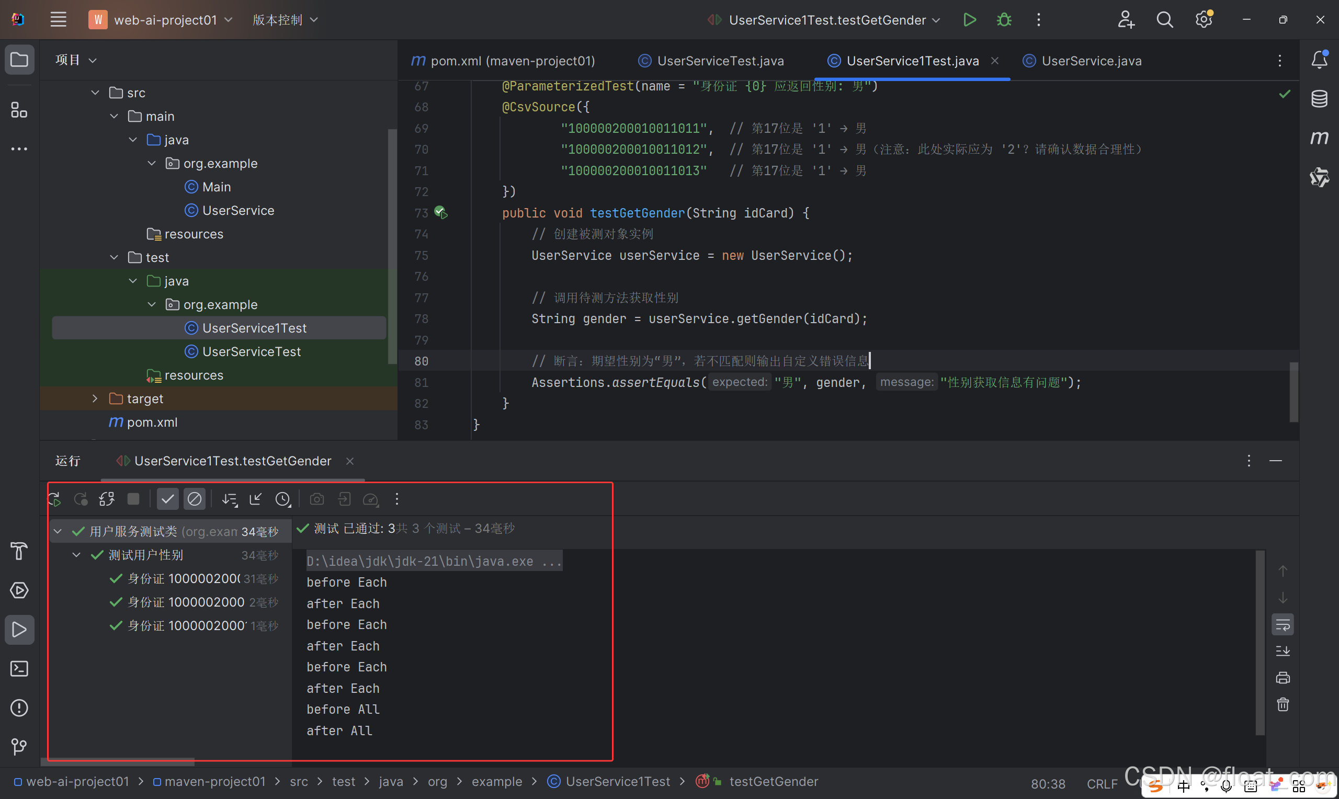This screenshot has width=1339, height=799.
Task: Switch to UserService.java tab
Action: click(x=1091, y=61)
